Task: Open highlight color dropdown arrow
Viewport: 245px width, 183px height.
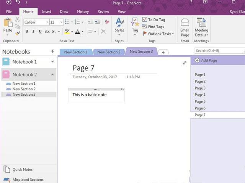Action: click(72, 32)
